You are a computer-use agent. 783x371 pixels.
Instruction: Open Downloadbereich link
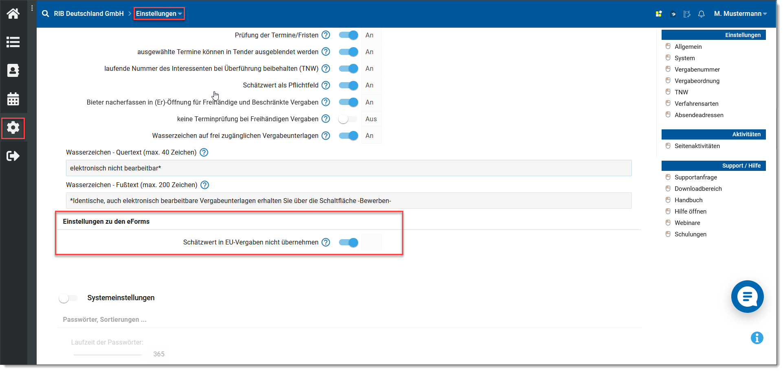(698, 189)
